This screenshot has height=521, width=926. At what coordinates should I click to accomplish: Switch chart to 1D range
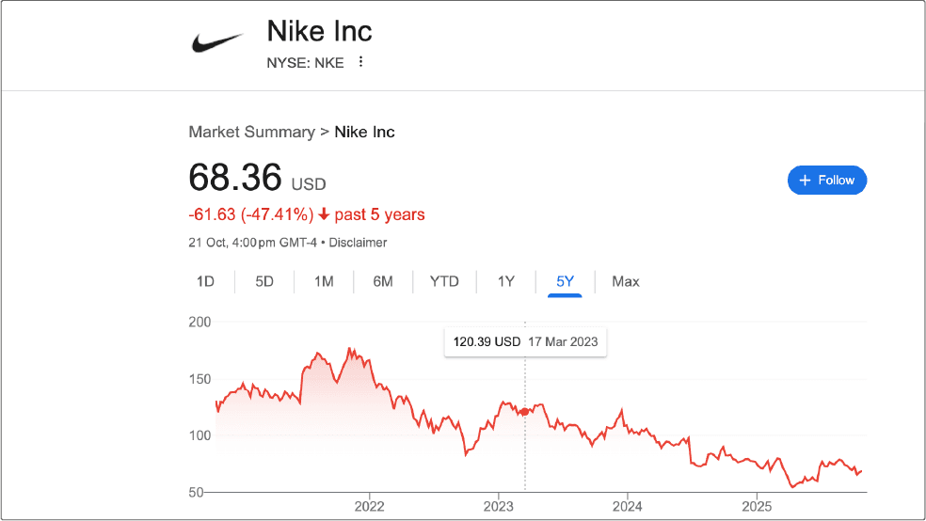(x=205, y=281)
